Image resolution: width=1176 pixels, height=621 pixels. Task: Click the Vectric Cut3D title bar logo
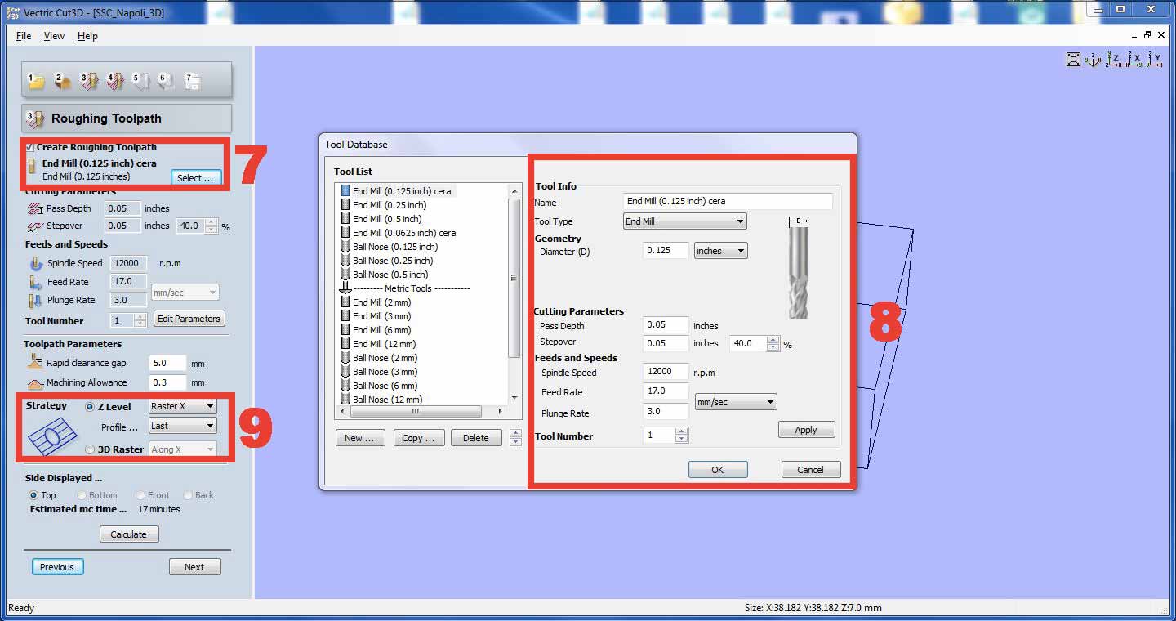[12, 12]
